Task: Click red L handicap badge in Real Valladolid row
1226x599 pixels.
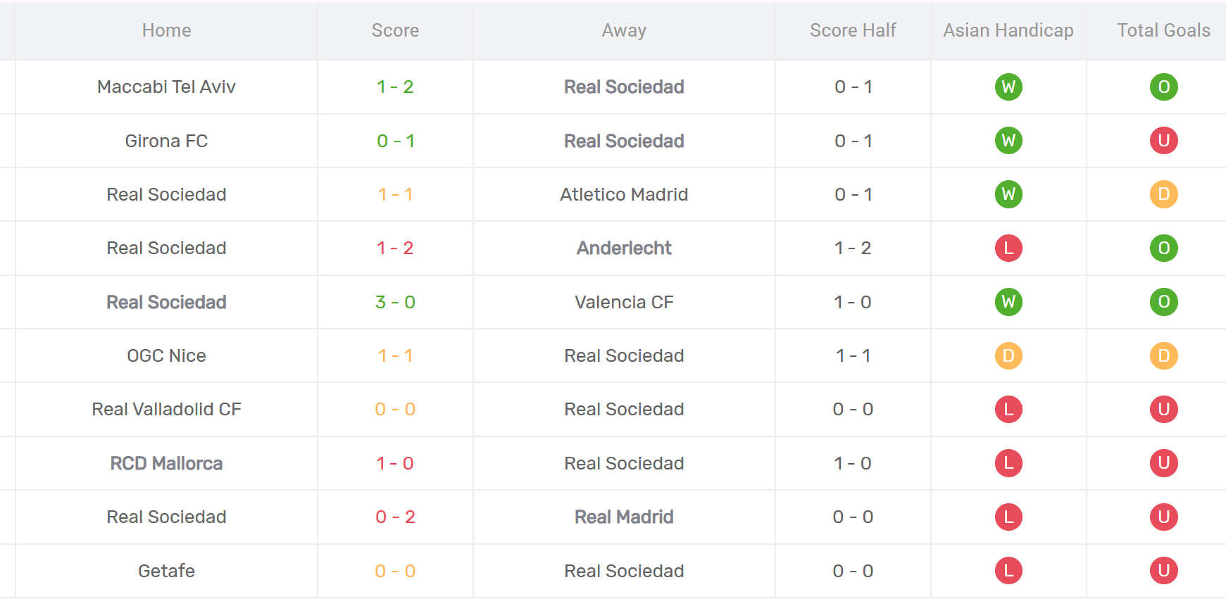Action: 1008,409
